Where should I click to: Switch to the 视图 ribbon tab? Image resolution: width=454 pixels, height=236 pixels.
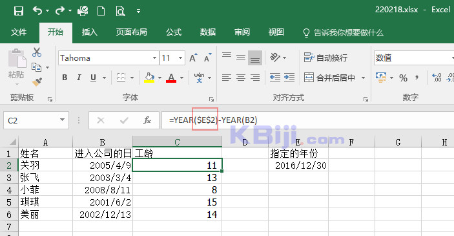pos(276,32)
